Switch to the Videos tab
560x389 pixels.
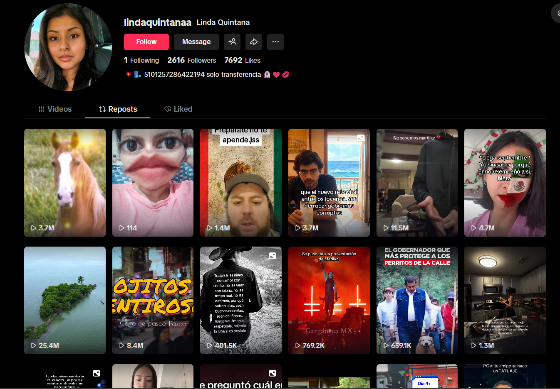[55, 109]
